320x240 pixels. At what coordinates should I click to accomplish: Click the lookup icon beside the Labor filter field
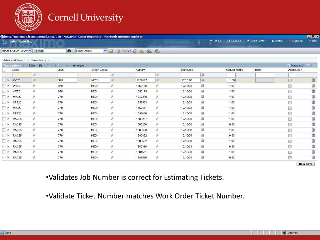pyautogui.click(x=34, y=75)
